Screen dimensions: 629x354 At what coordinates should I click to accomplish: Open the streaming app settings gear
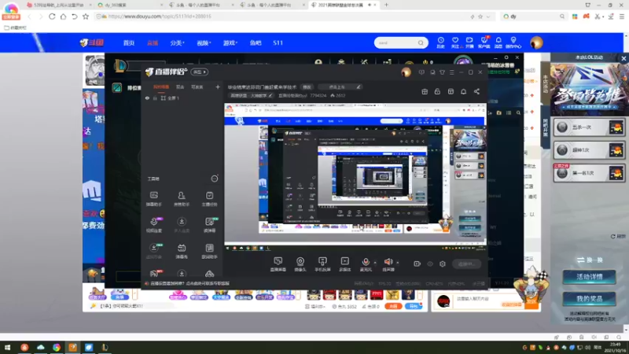(x=443, y=264)
